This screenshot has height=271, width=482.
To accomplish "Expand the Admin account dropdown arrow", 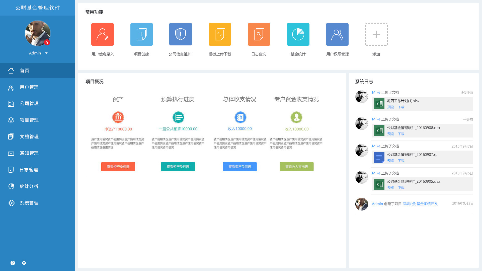I will pos(46,53).
